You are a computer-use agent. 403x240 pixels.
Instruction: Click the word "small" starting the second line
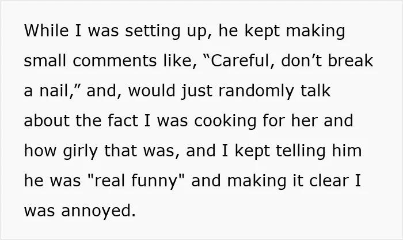click(x=45, y=61)
